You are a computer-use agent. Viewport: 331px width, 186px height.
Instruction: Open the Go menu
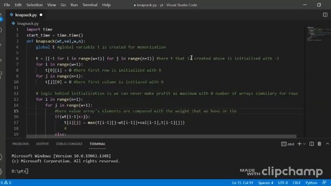[63, 5]
